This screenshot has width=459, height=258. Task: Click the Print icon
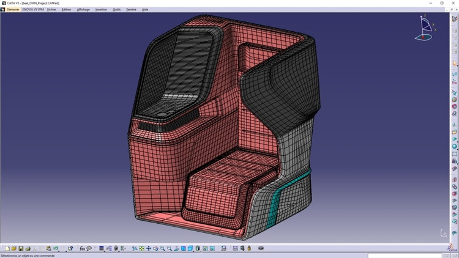coord(28,249)
